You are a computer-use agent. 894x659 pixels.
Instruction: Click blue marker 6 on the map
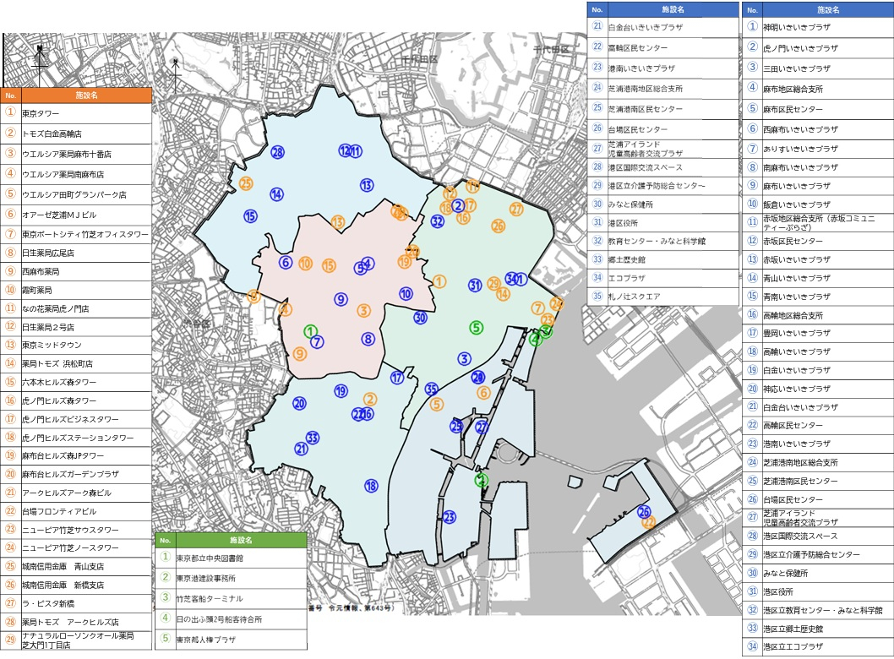(286, 263)
